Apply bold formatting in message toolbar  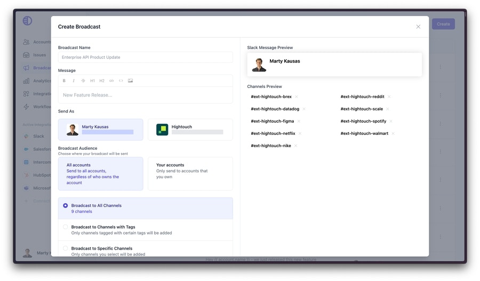pos(64,81)
